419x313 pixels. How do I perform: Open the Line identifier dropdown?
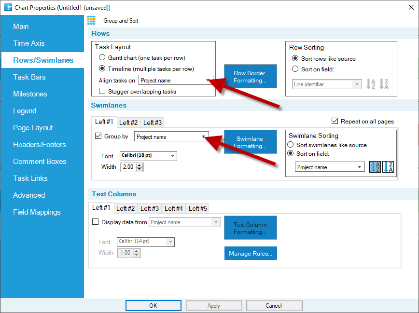click(327, 84)
